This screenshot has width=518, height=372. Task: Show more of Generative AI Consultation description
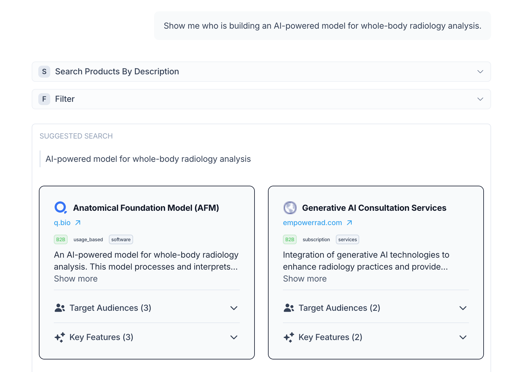(x=305, y=279)
